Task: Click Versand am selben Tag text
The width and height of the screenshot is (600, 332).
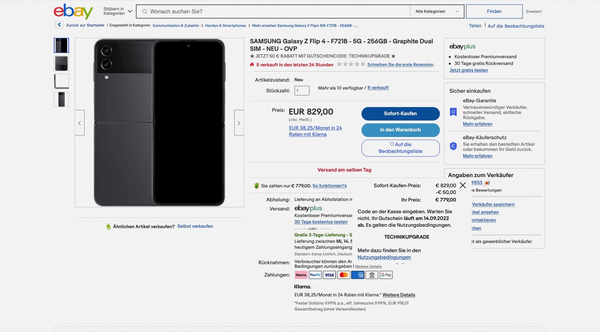Action: [x=344, y=170]
